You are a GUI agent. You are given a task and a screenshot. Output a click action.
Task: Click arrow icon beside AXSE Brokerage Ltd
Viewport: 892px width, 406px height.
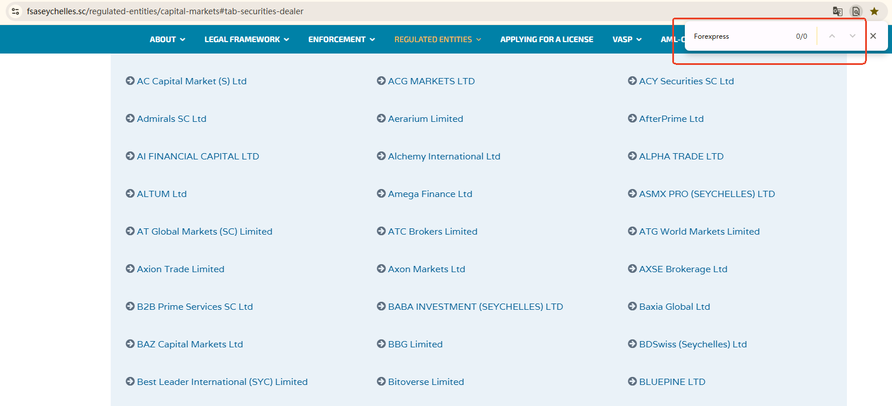[x=632, y=269]
